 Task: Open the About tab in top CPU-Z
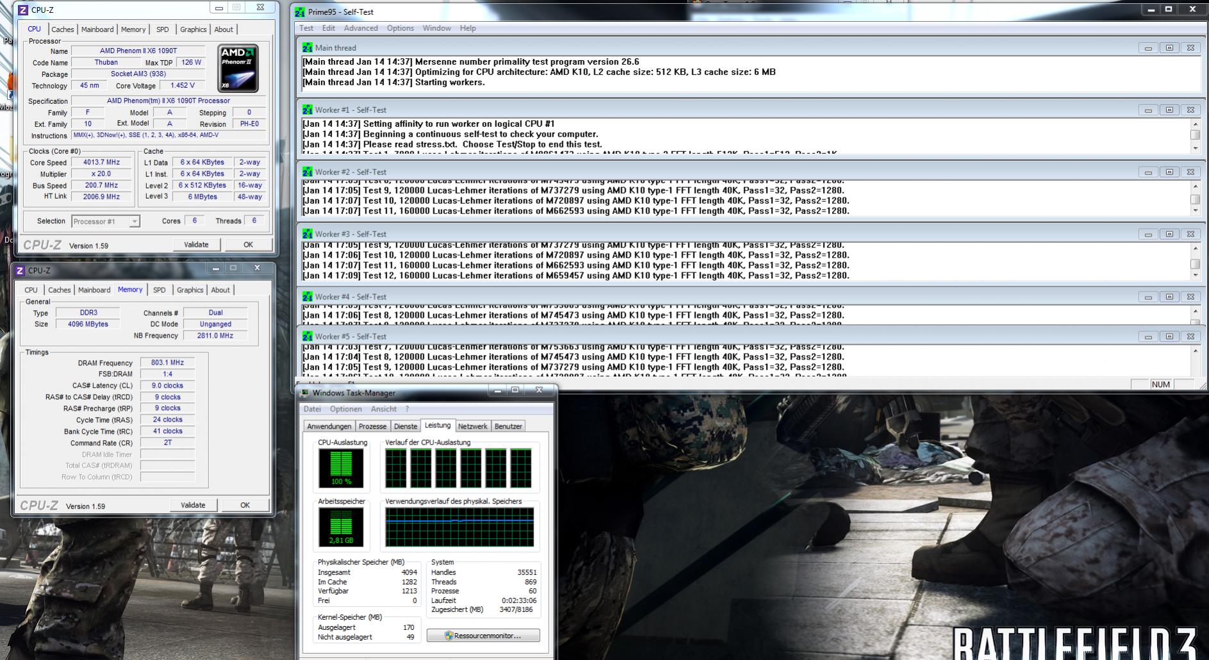click(224, 29)
